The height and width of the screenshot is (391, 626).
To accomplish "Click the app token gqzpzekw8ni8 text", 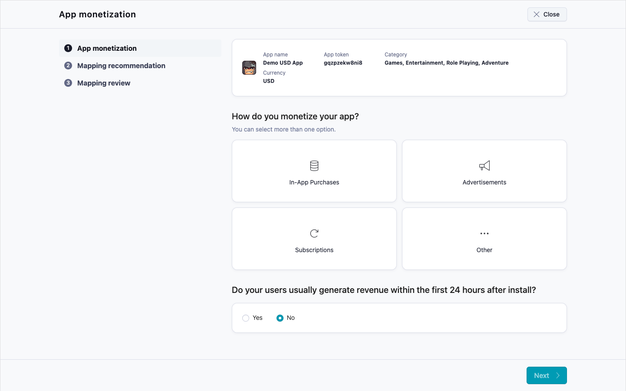I will [x=343, y=62].
